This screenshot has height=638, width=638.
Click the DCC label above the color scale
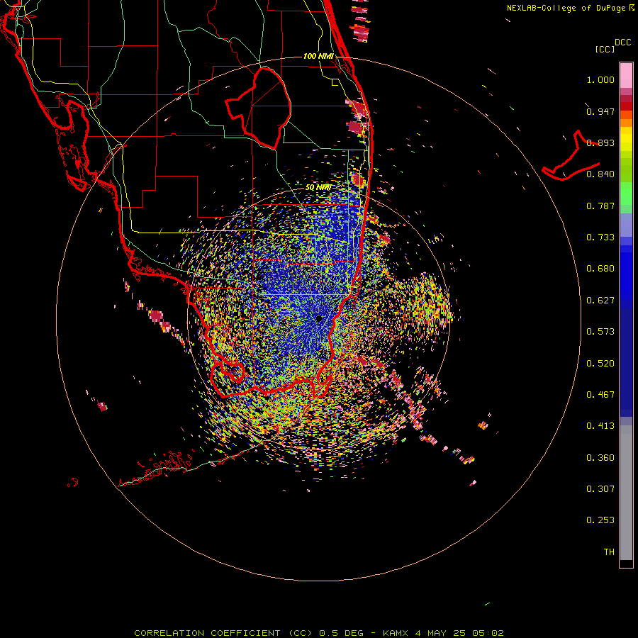pyautogui.click(x=623, y=43)
